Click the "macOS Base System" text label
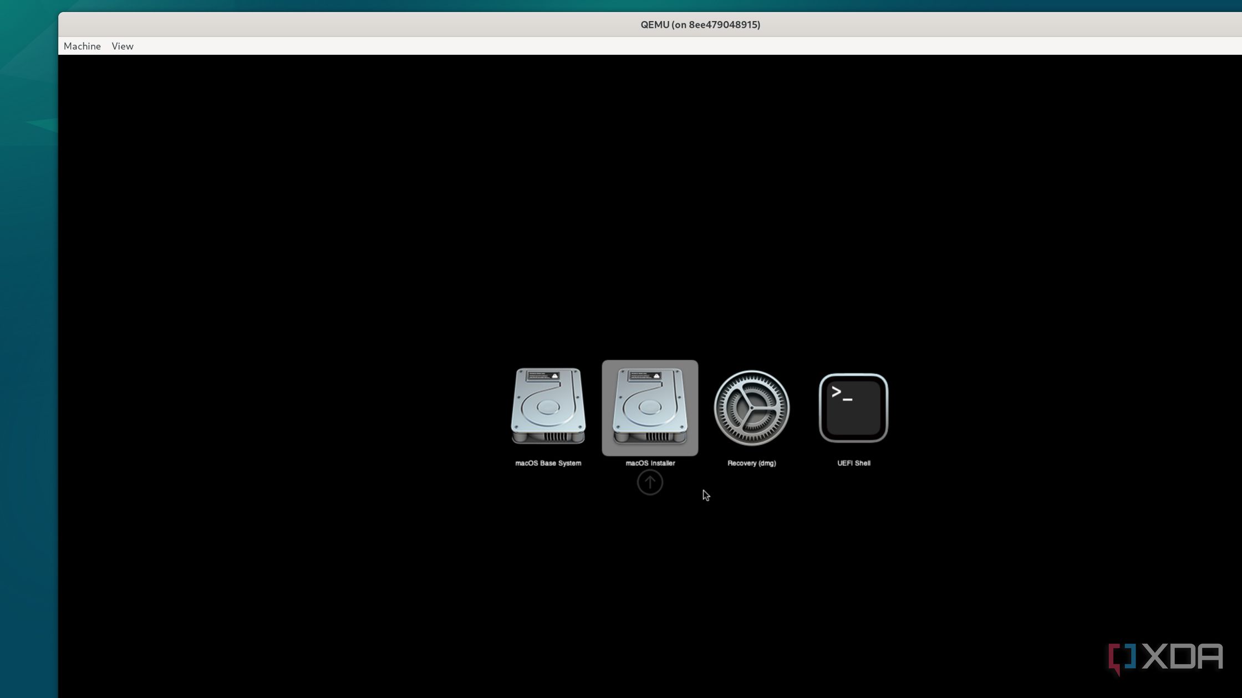1242x698 pixels. (x=548, y=463)
